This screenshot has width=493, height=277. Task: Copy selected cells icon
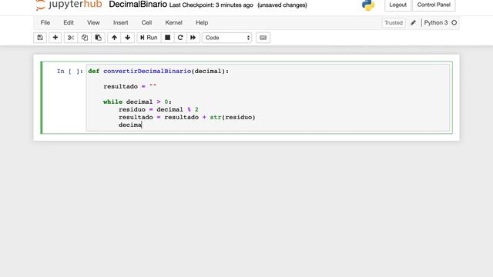click(x=85, y=38)
